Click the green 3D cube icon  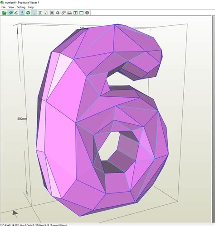coord(28,13)
